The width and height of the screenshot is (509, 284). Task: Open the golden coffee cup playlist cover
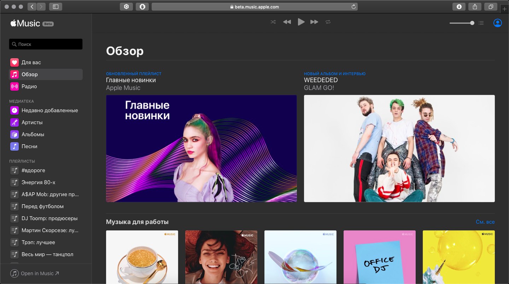coord(142,257)
